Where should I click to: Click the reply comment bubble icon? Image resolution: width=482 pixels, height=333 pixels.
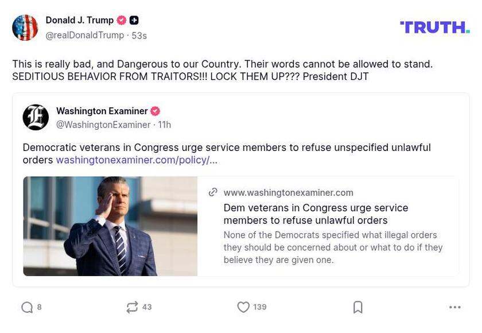(27, 307)
